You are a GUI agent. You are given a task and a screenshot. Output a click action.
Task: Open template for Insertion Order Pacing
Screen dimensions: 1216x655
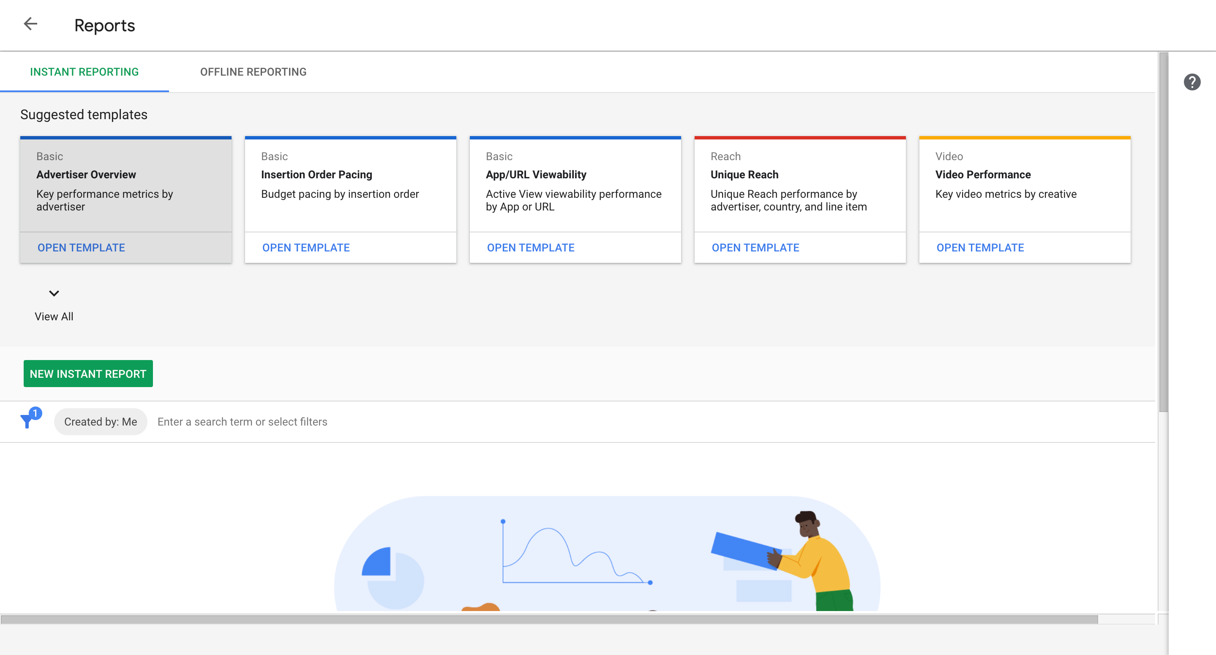[306, 248]
